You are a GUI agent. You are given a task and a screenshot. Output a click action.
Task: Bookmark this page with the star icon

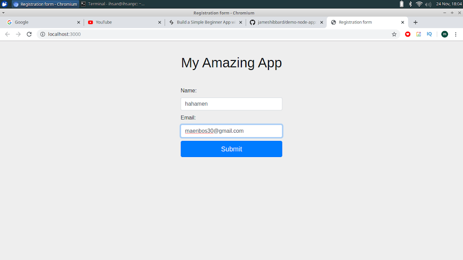[394, 34]
